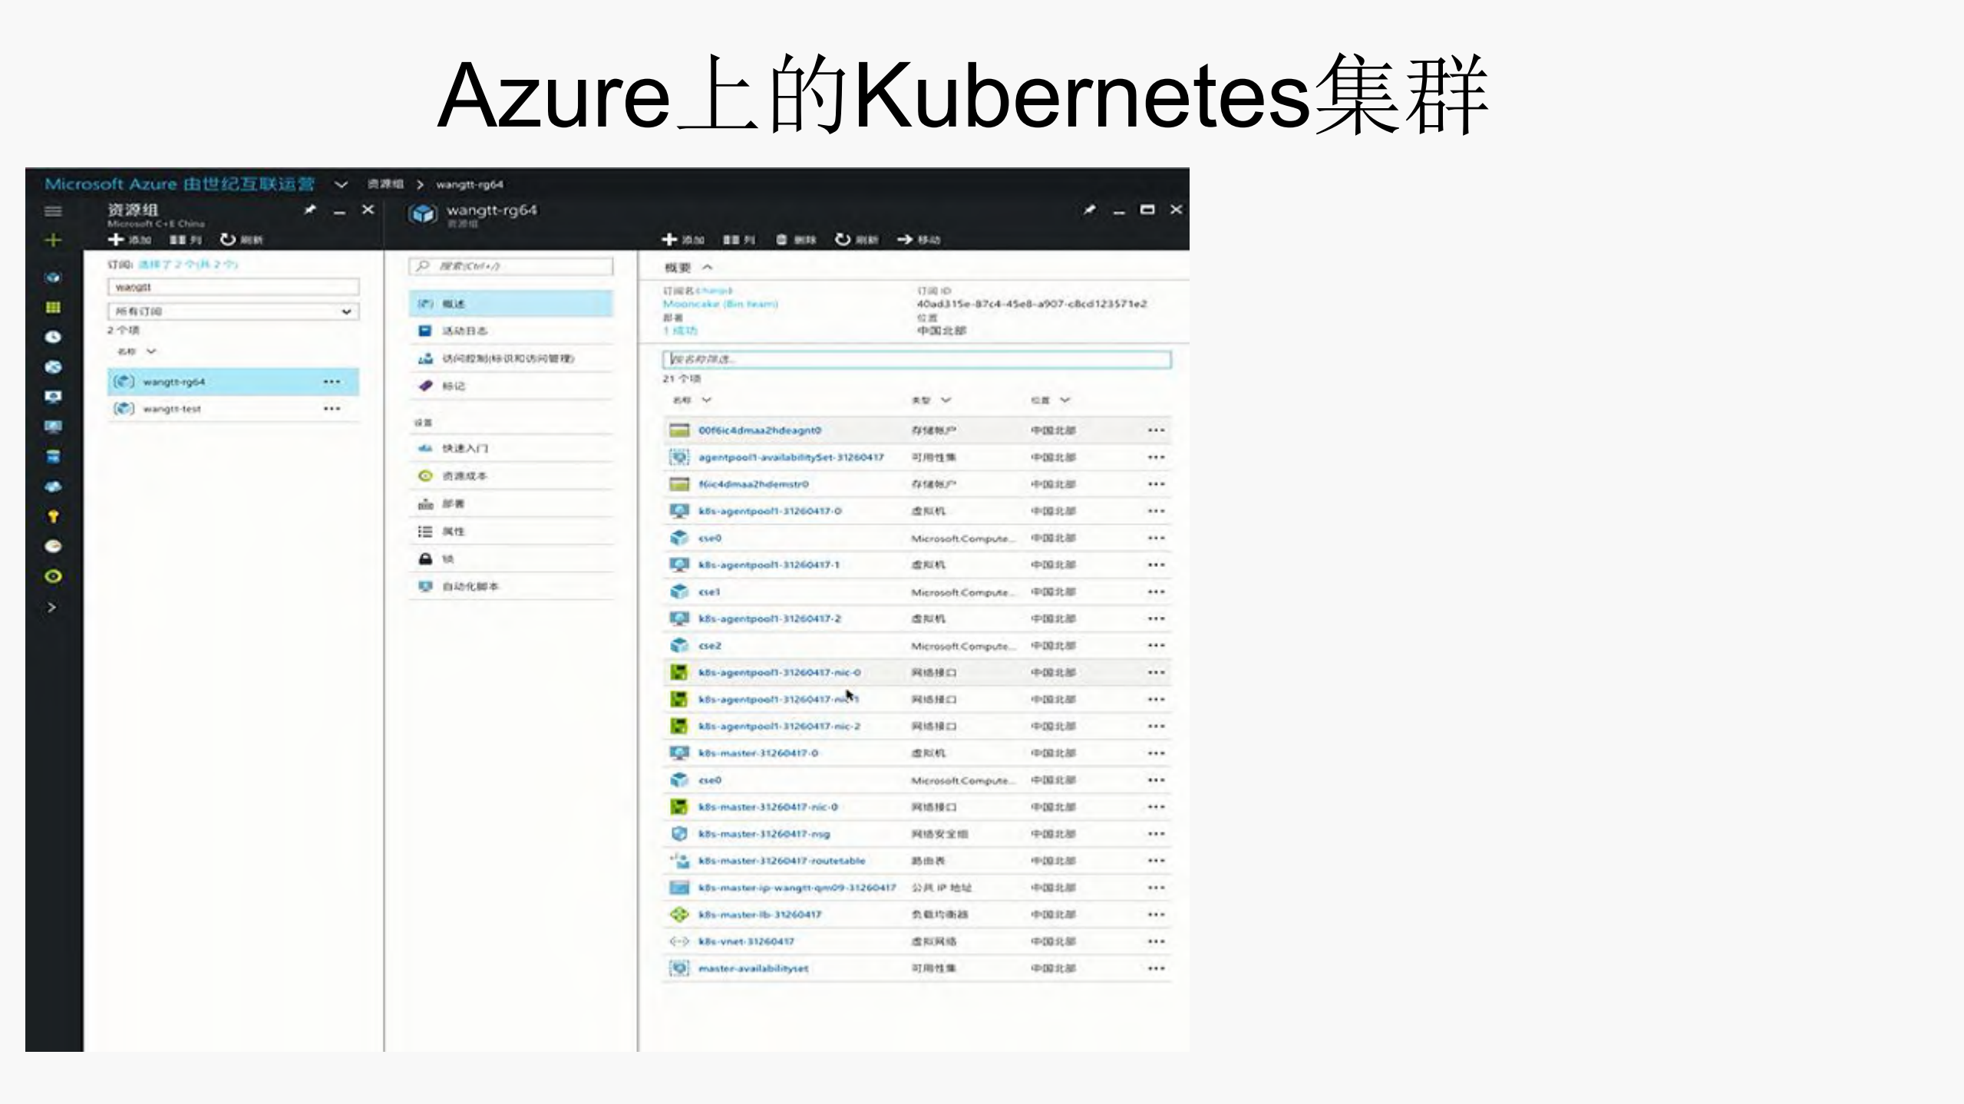Viewport: 1964px width, 1104px height.
Task: Expand the sidebar with the chevron arrow at bottom
Action: pyautogui.click(x=52, y=607)
